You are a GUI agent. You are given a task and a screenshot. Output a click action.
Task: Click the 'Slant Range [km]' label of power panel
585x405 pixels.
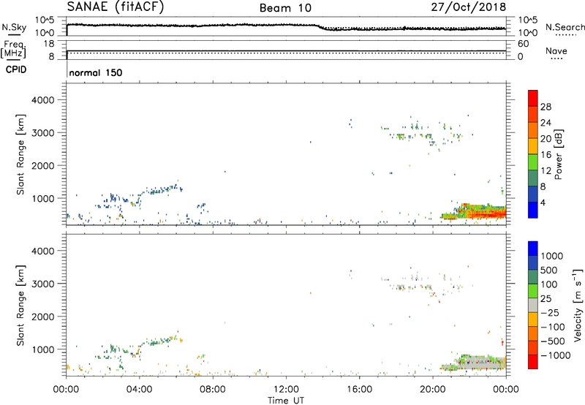[x=20, y=154]
